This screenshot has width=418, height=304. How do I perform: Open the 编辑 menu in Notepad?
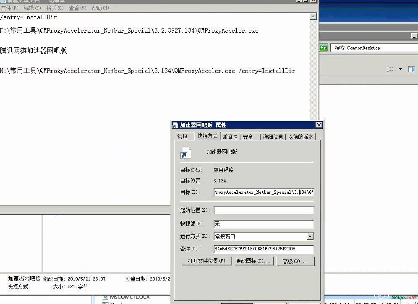tap(32, 8)
